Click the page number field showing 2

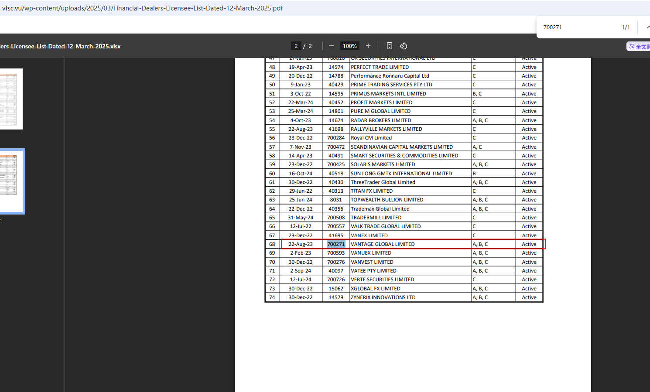(296, 46)
